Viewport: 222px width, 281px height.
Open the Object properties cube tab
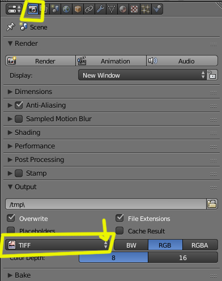point(78,9)
